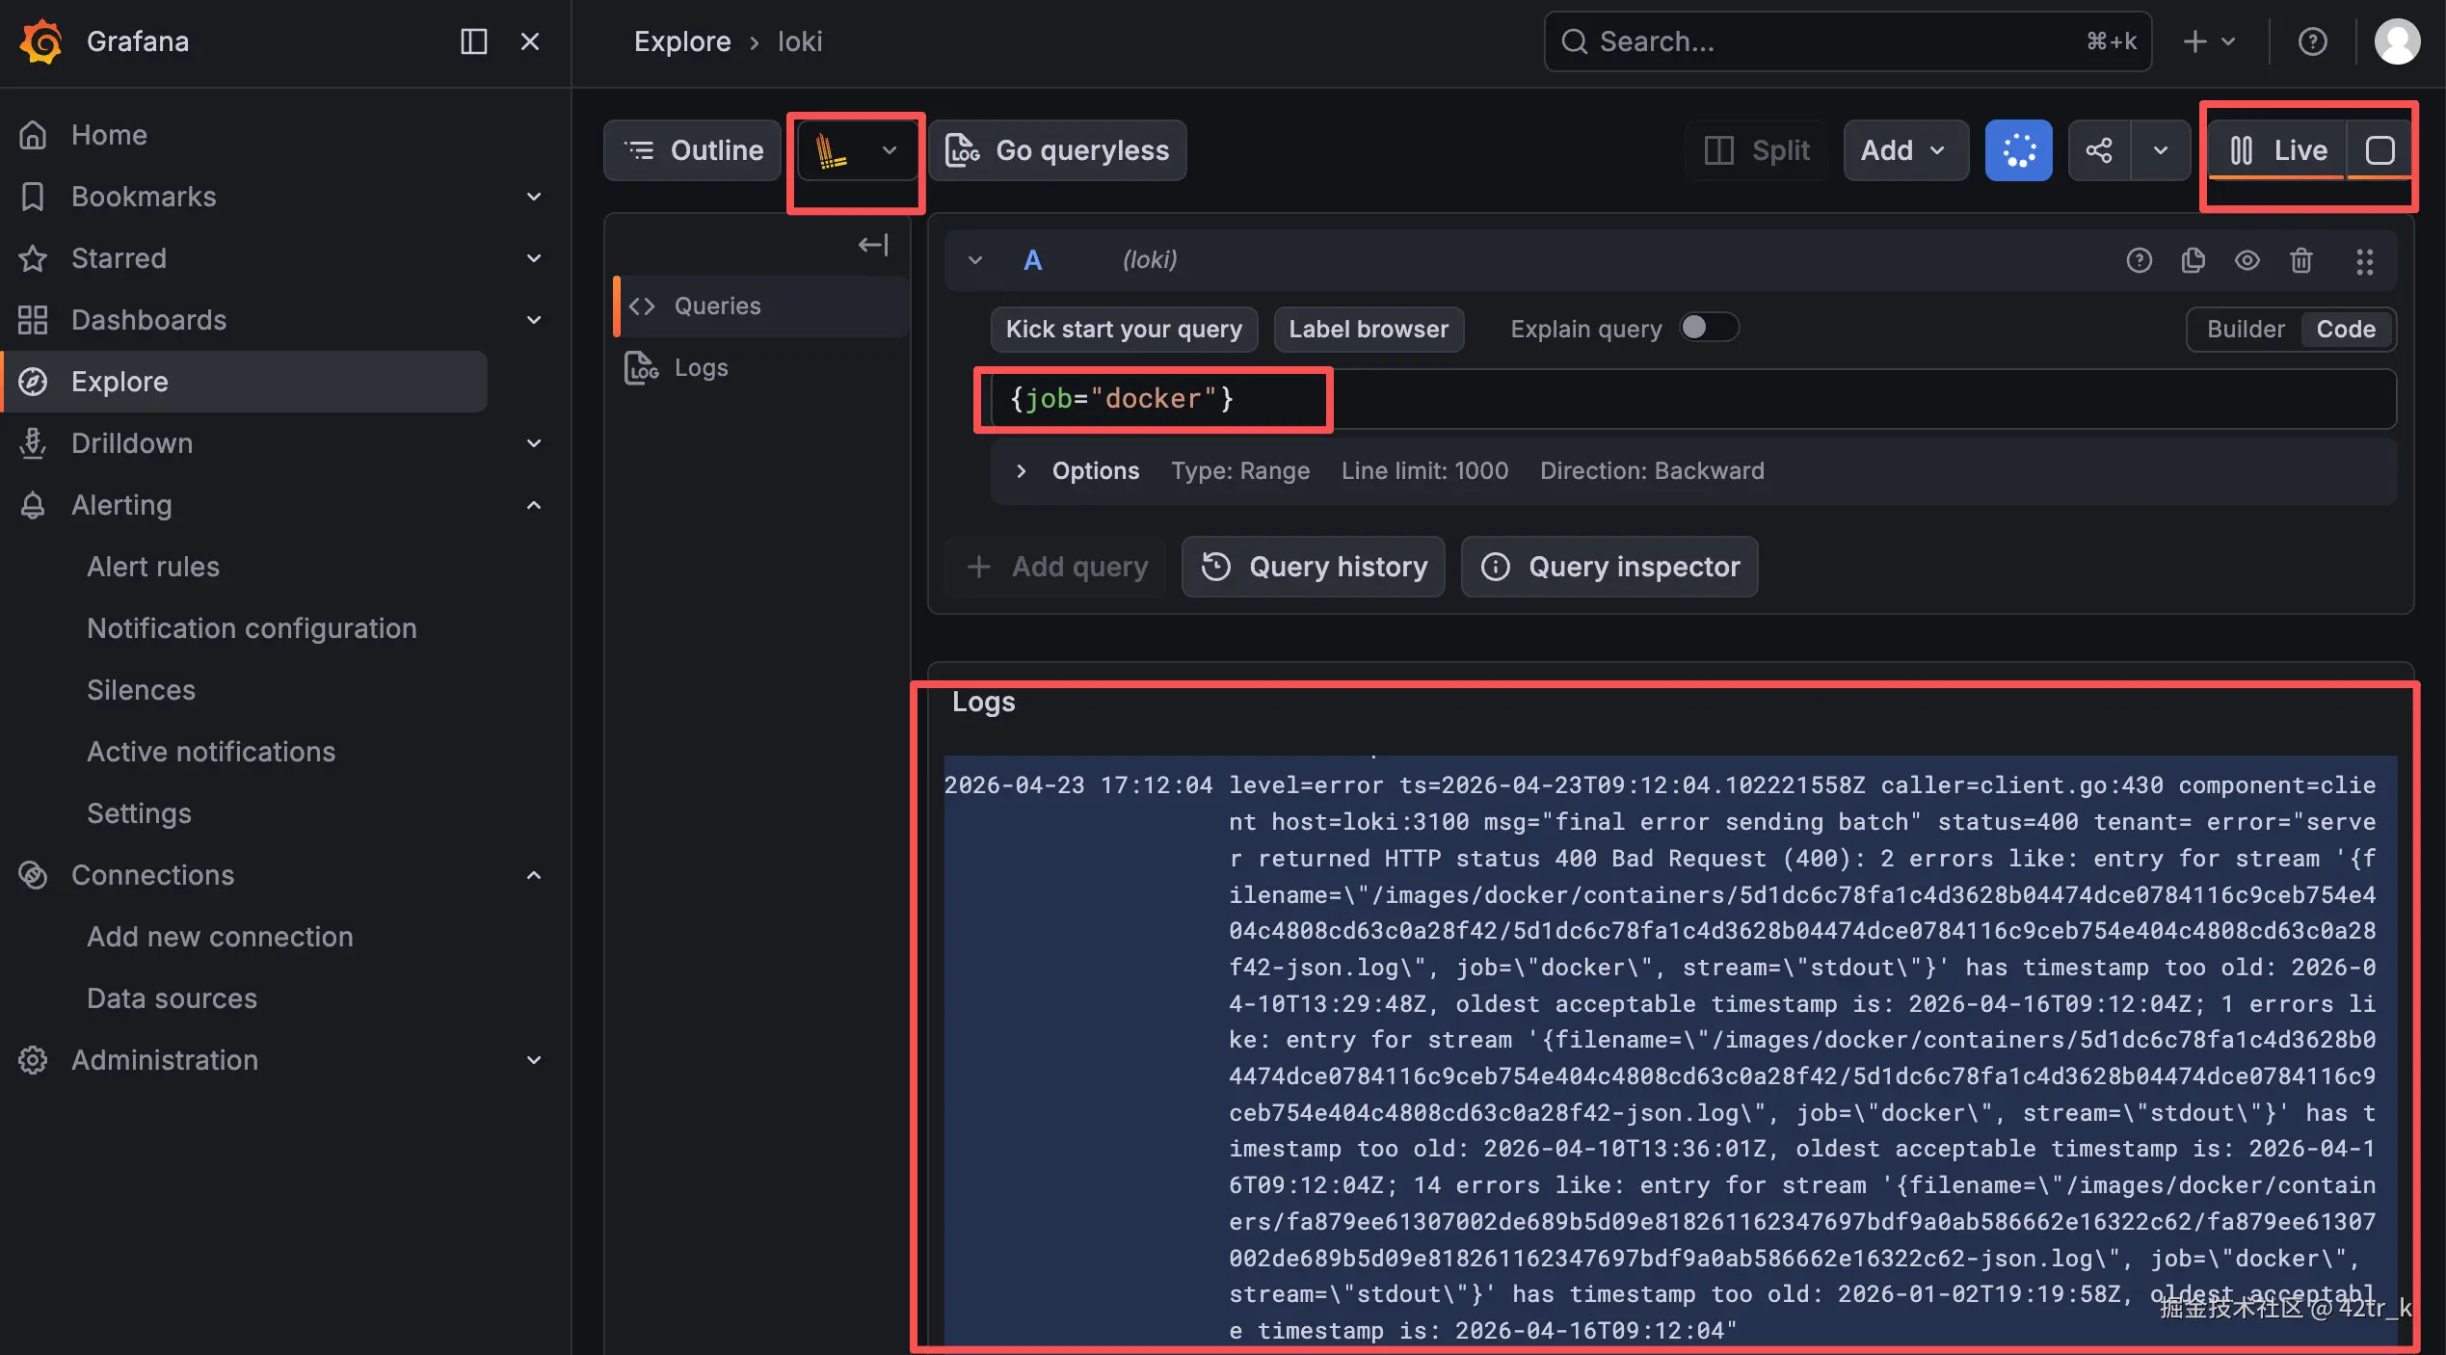Dock the menu sidebar icon
Viewport: 2446px width, 1355px height.
coord(473,41)
